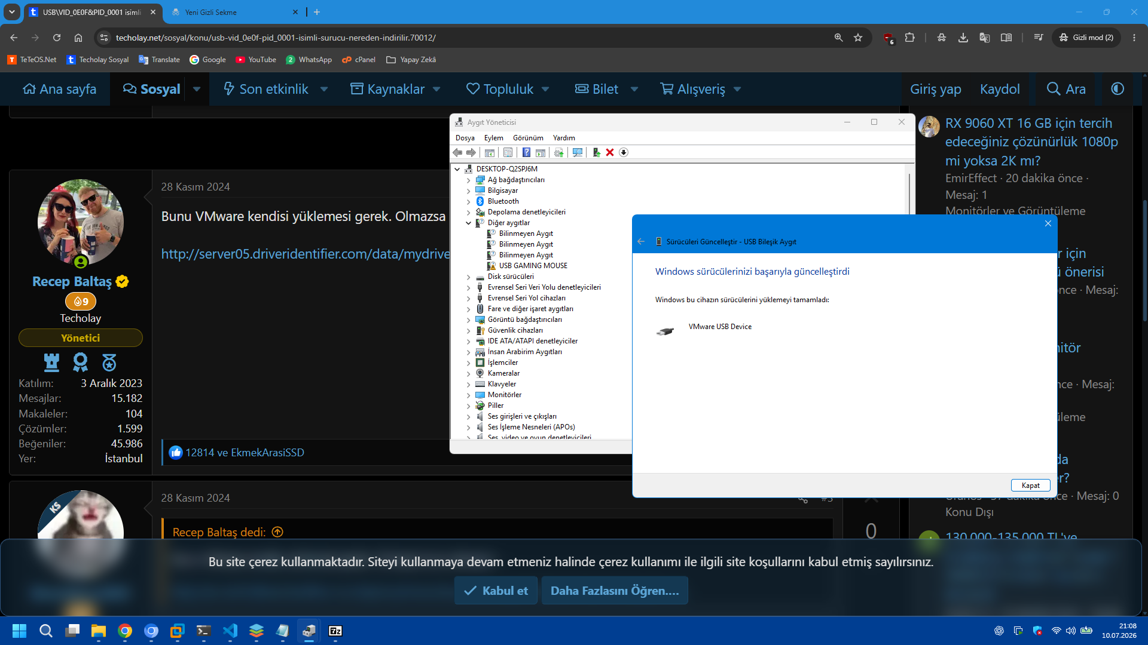
Task: Bookmark this page with the star icon
Action: pyautogui.click(x=858, y=38)
